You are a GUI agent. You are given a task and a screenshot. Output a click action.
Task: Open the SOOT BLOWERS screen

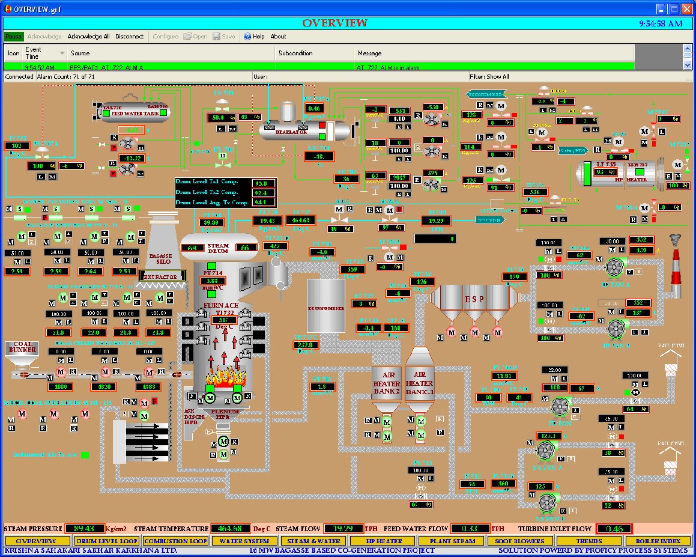point(520,541)
